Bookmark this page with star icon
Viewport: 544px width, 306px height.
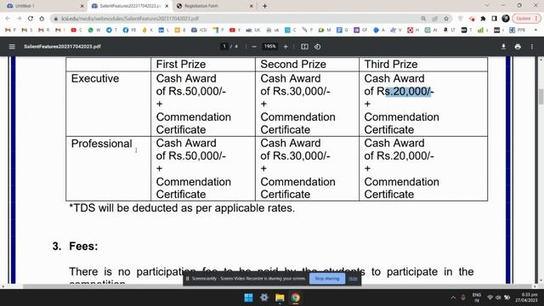[x=446, y=19]
